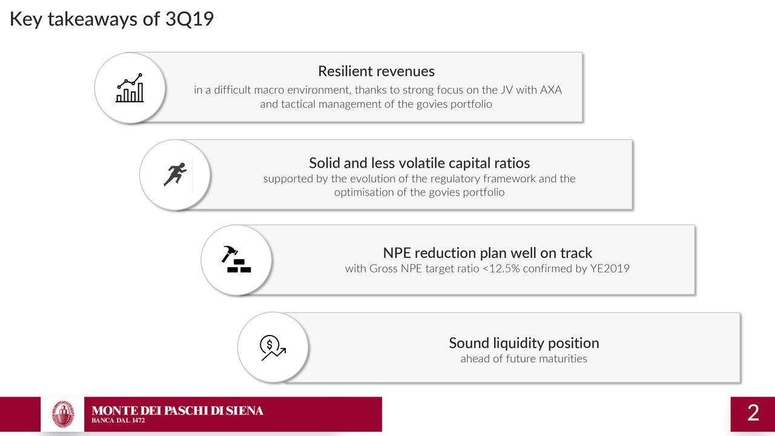Viewport: 775px width, 436px height.
Task: Select the "ahead of future maturities" subtitle
Action: [x=524, y=358]
